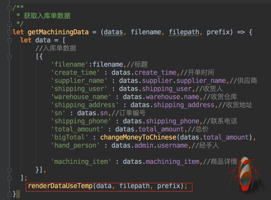Click the renderDataUseTemp function call
This screenshot has width=271, height=200.
(60, 186)
